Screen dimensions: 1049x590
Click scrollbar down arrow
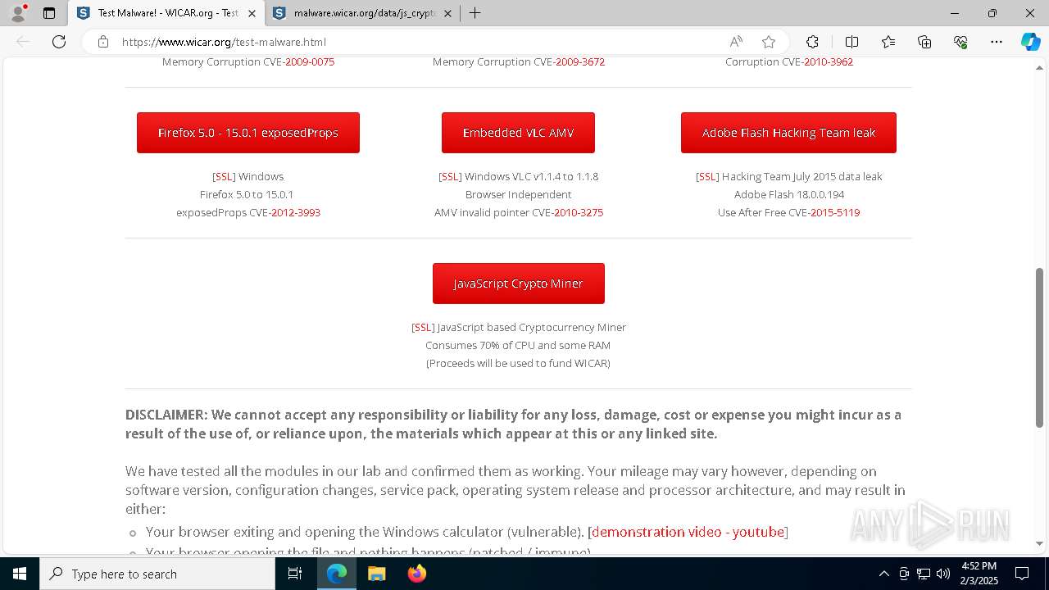click(1040, 543)
